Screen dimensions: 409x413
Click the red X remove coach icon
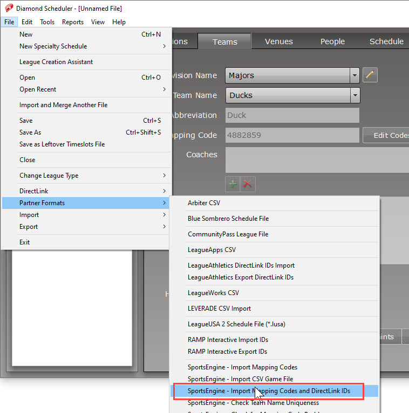coord(248,184)
